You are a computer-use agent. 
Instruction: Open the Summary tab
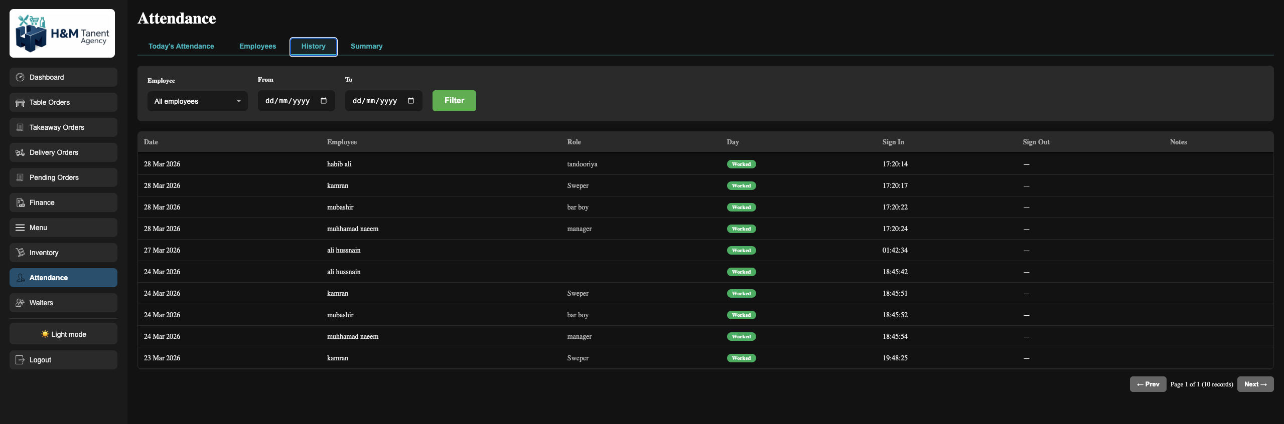pos(366,46)
